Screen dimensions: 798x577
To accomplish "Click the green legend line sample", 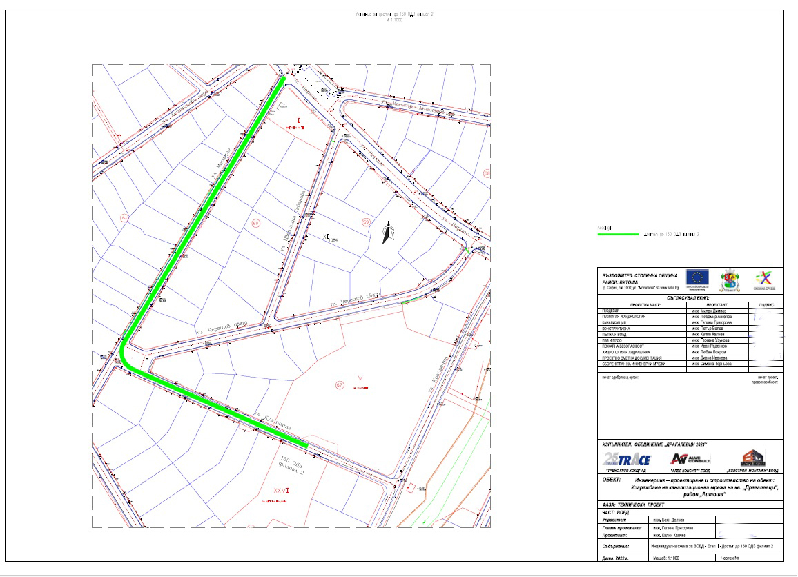I will pos(618,235).
